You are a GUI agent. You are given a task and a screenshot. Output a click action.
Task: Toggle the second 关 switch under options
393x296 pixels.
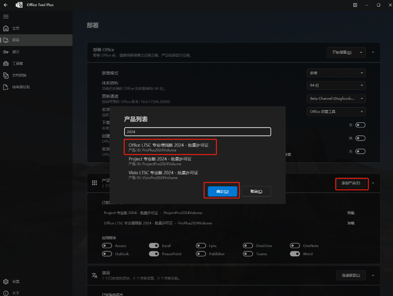[x=360, y=138]
